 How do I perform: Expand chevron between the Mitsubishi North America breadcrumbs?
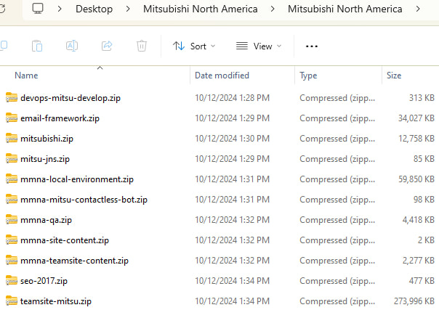click(273, 9)
